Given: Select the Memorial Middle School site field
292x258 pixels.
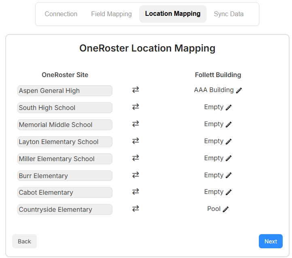Looking at the screenshot, I should [x=65, y=125].
